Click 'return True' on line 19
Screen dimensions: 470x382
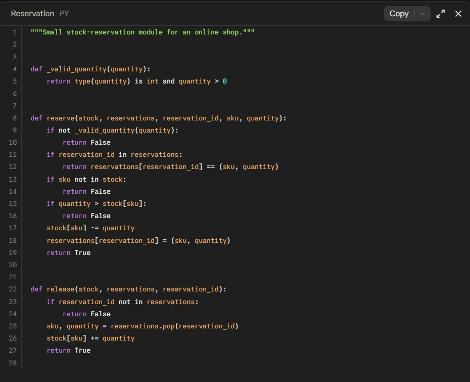(69, 252)
